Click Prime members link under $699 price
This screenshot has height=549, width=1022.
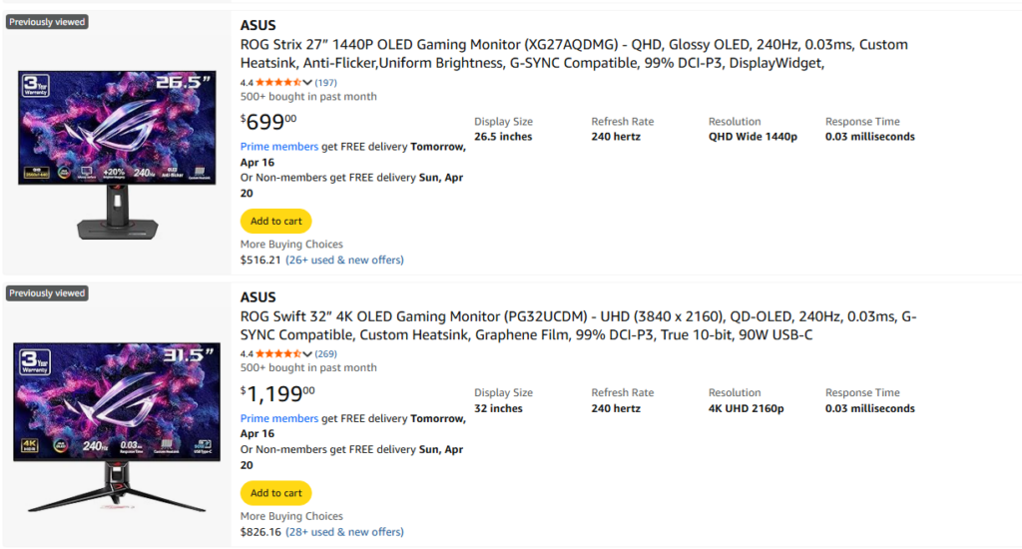pyautogui.click(x=279, y=147)
